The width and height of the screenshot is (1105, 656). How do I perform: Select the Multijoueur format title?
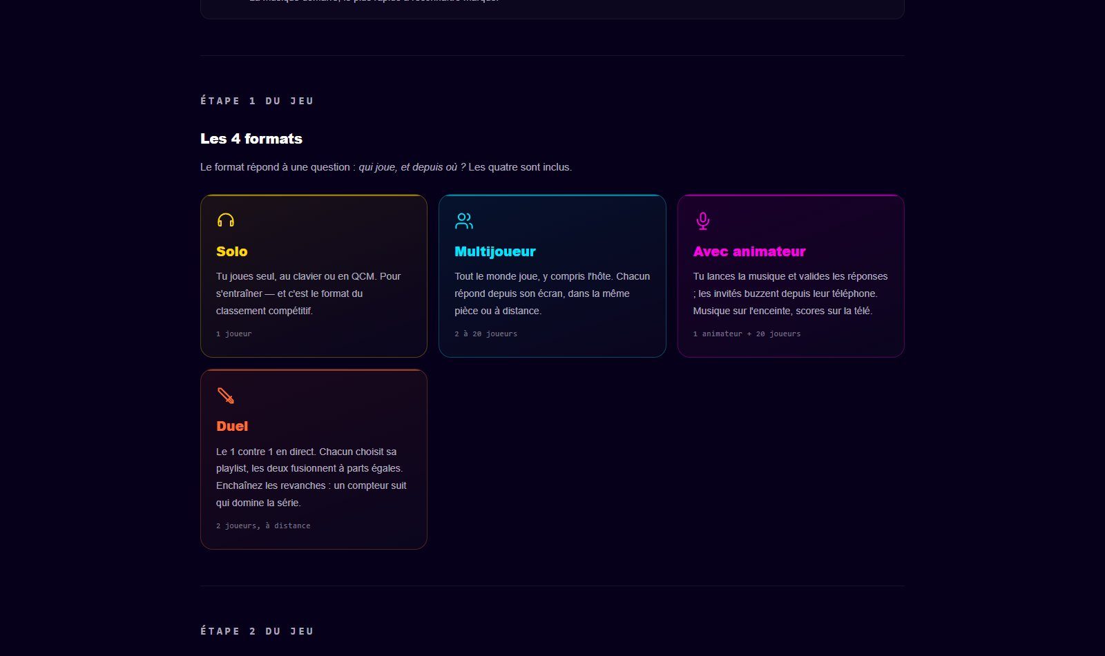495,251
